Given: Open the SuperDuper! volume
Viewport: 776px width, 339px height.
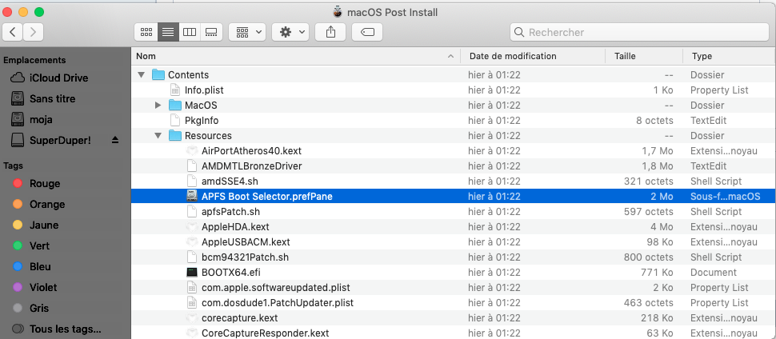Looking at the screenshot, I should [x=60, y=140].
